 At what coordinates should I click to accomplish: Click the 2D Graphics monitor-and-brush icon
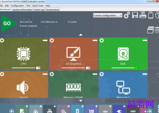point(74,54)
